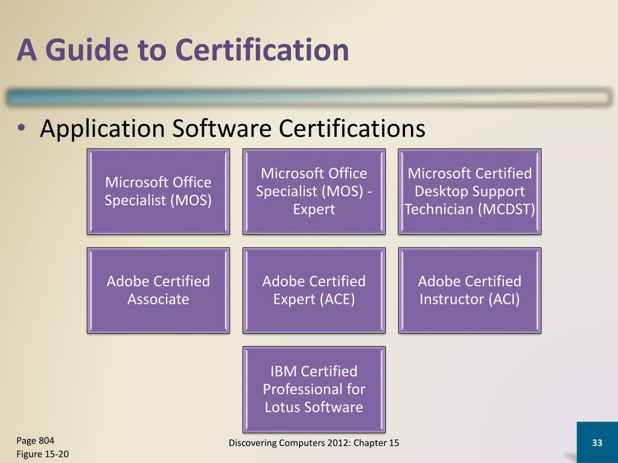Click the slide number 33 box

click(597, 443)
